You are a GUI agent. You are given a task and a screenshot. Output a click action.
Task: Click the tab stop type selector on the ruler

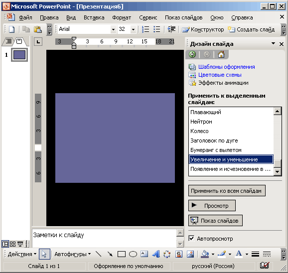pyautogui.click(x=38, y=42)
